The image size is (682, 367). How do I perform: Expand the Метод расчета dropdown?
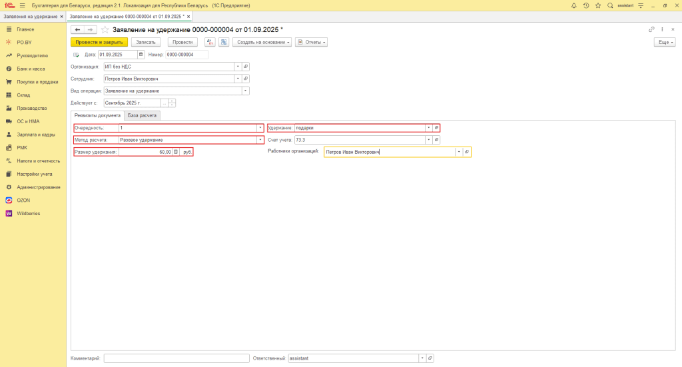(x=260, y=140)
